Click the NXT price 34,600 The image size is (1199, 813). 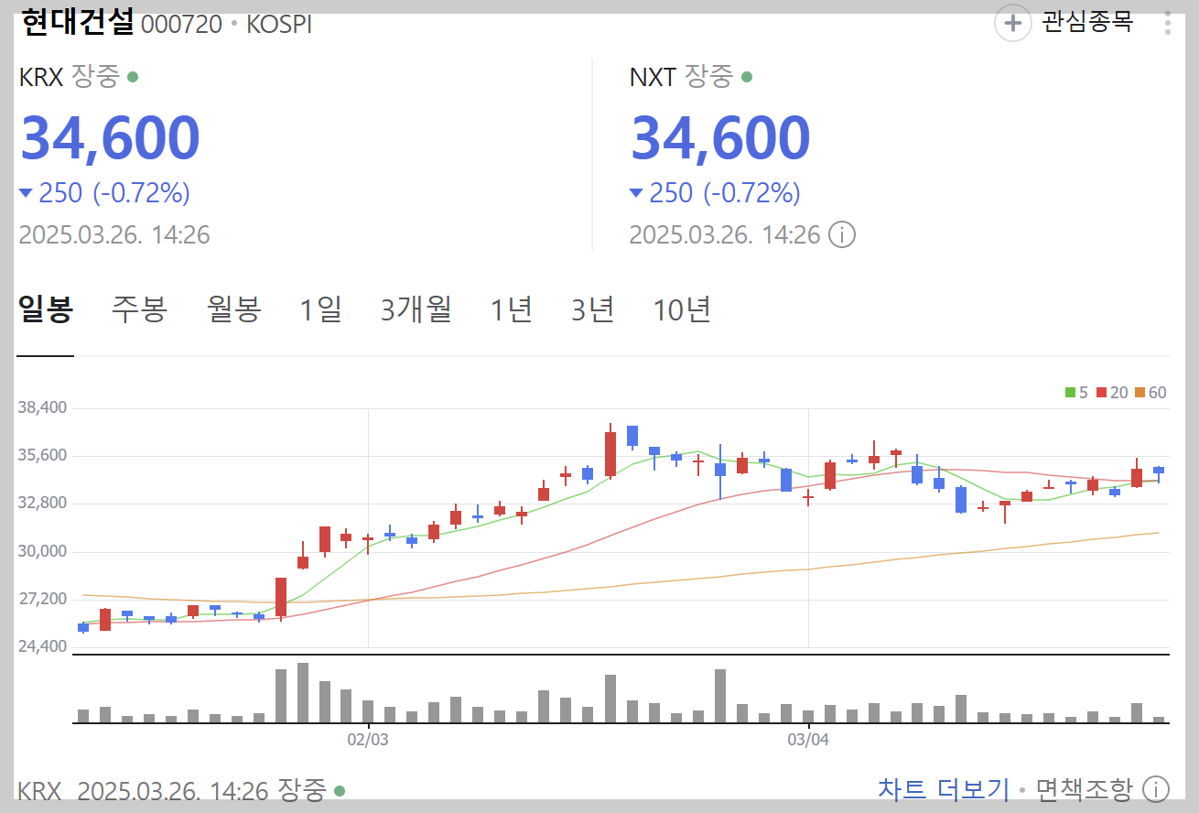pyautogui.click(x=720, y=138)
